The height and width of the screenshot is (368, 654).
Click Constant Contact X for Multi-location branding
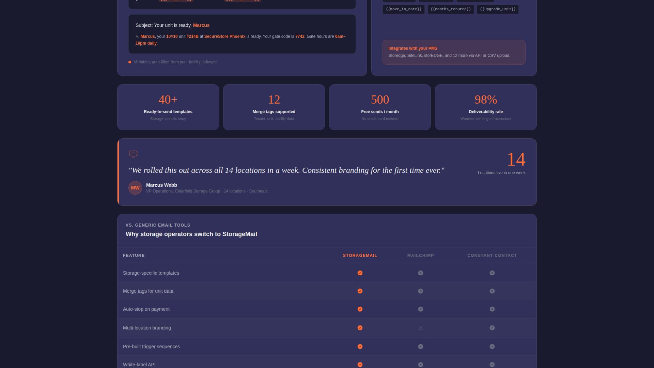pyautogui.click(x=492, y=328)
